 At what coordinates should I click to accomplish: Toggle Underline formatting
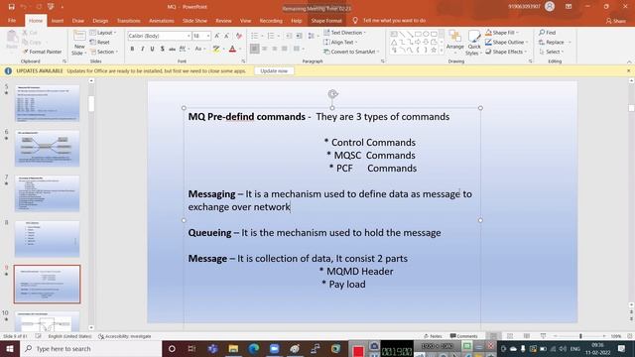(x=152, y=49)
